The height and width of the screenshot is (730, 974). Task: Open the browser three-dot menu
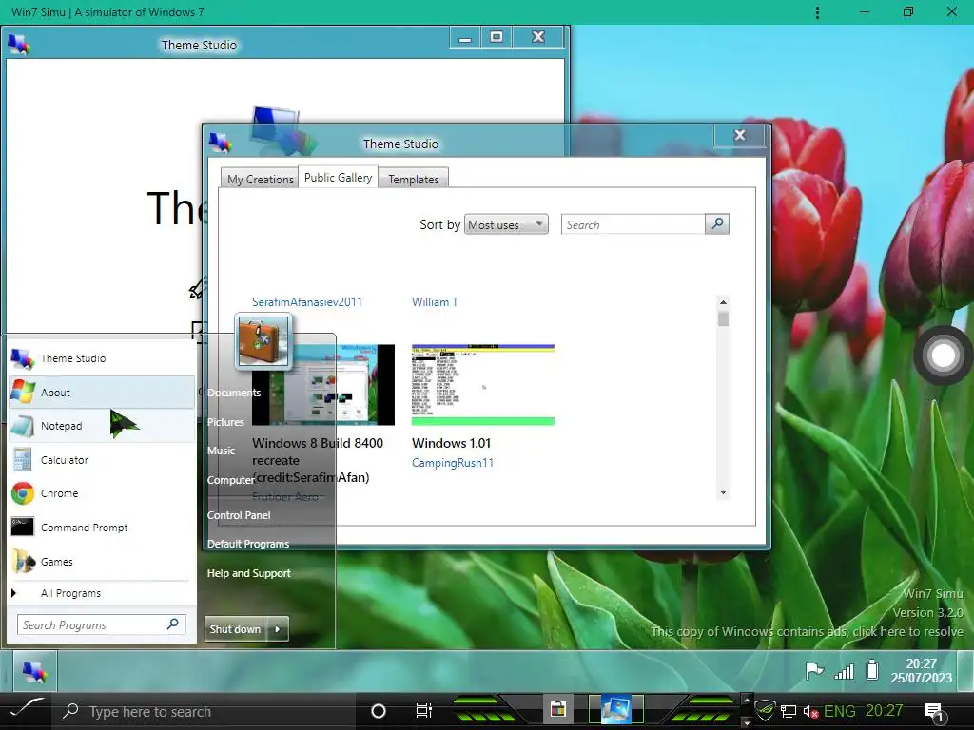[817, 12]
